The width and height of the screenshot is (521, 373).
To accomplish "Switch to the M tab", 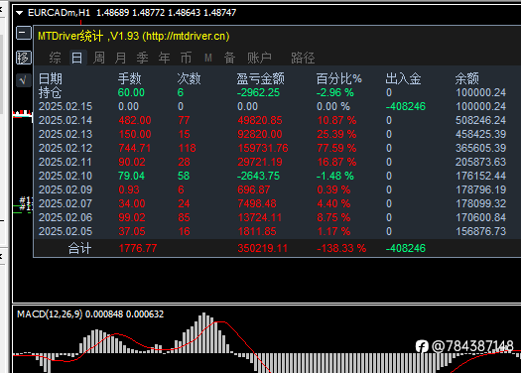I will tap(208, 58).
